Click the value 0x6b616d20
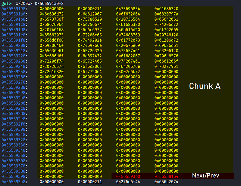Image resolution: width=241 pixels, height=186 pixels. click(128, 29)
